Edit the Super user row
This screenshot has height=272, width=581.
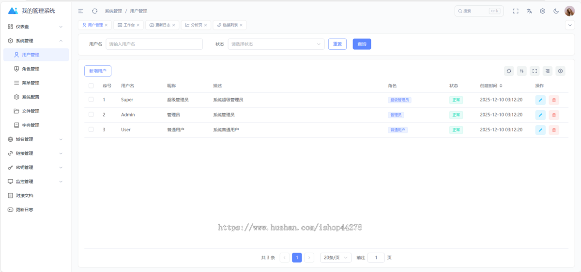click(x=540, y=100)
